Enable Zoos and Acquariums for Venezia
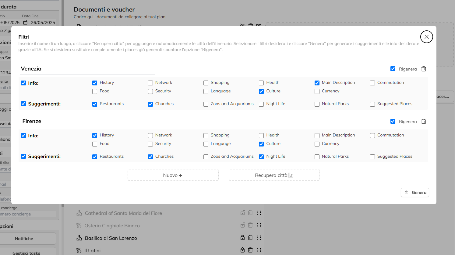The image size is (455, 255). [206, 104]
